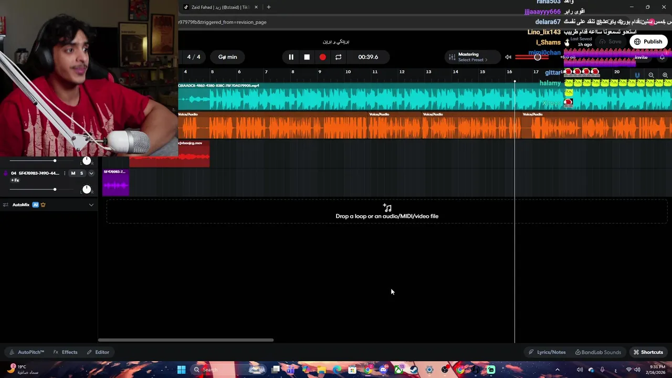Click the 00:39.6 time display
Screen dimensions: 672x378
(368, 57)
